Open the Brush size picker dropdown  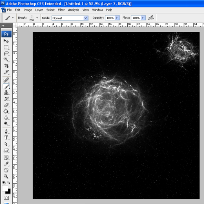[x=37, y=18]
